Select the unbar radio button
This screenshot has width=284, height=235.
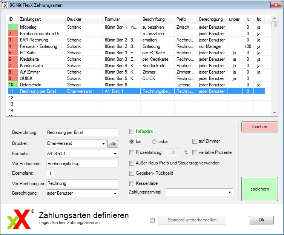(154, 141)
